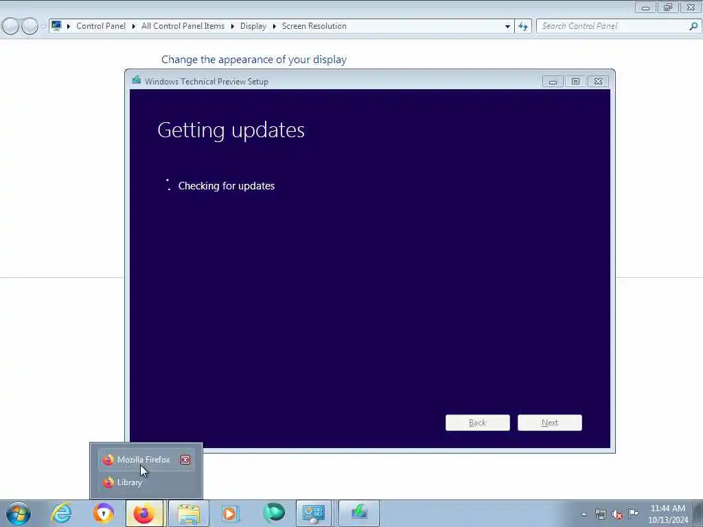Click the Checking for updates text

227,185
